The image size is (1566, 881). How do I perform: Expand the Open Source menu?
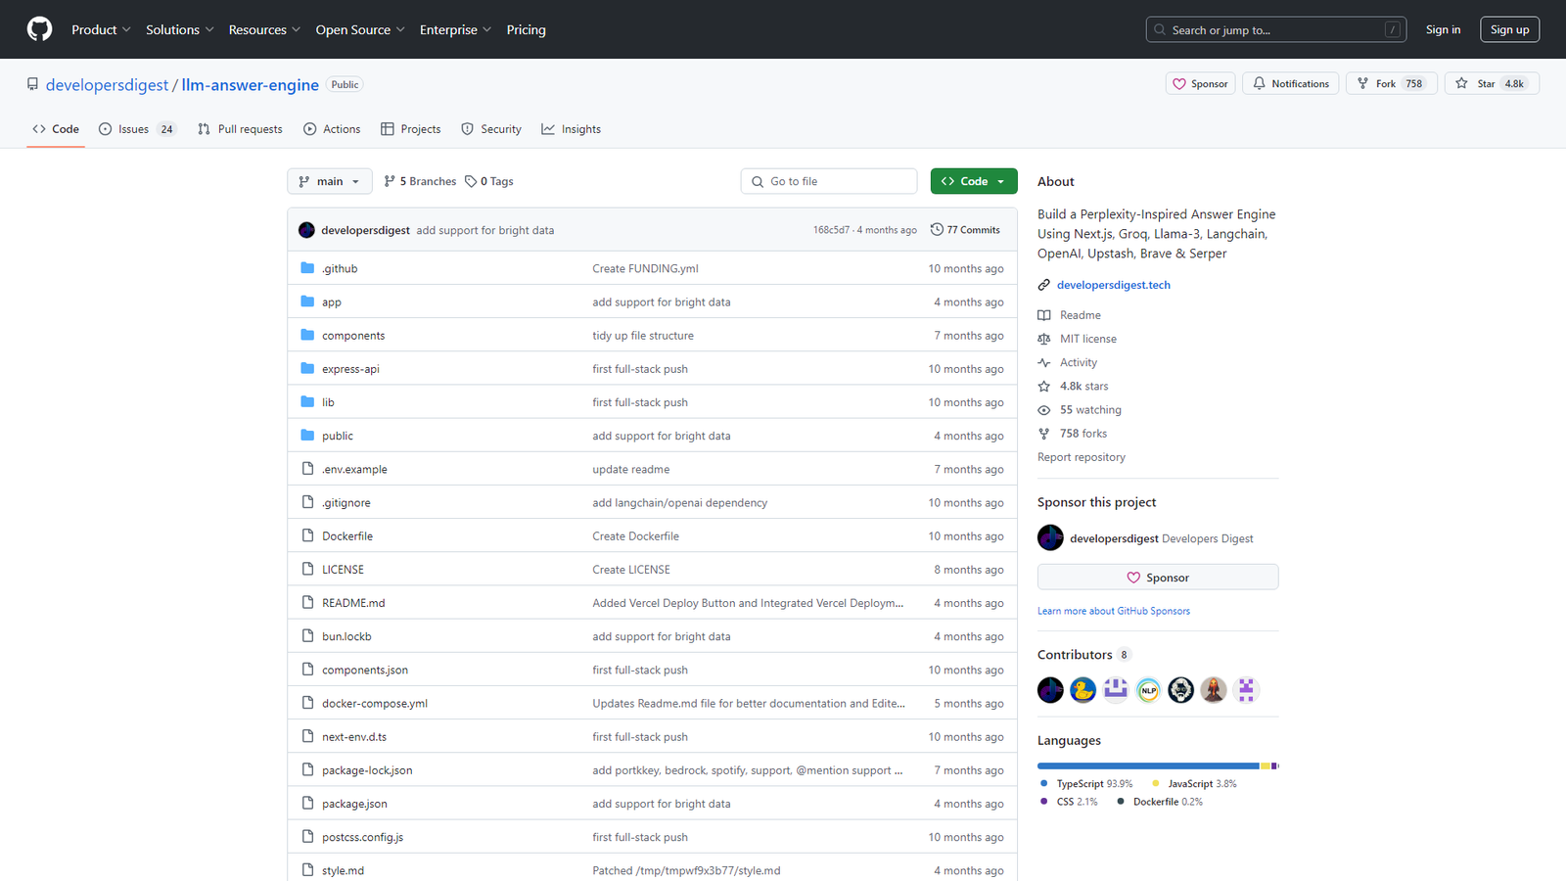[359, 29]
